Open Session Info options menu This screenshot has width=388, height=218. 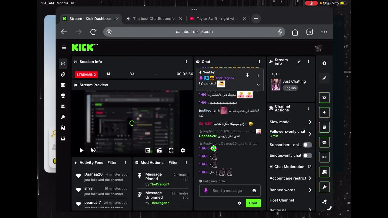tap(186, 61)
